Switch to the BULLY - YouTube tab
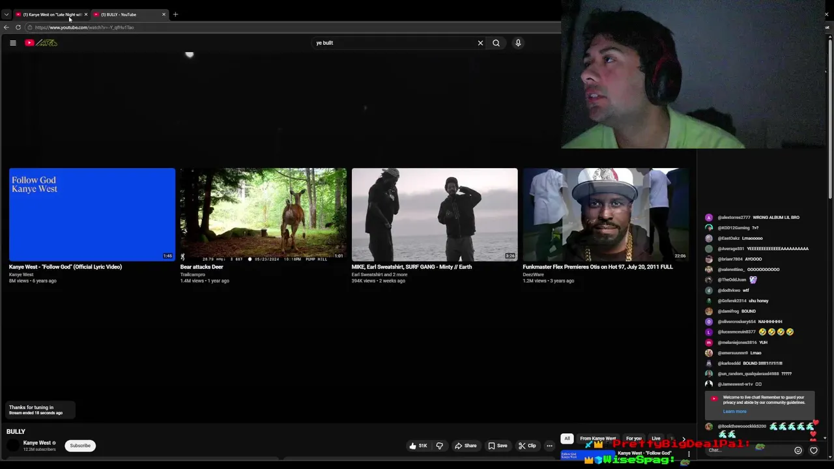 pyautogui.click(x=130, y=14)
